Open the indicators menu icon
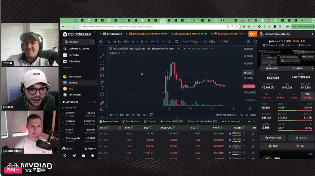Image resolution: width=315 pixels, height=176 pixels. 170,42
